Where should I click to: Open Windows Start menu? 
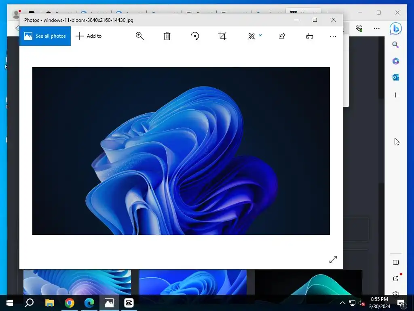click(10, 303)
